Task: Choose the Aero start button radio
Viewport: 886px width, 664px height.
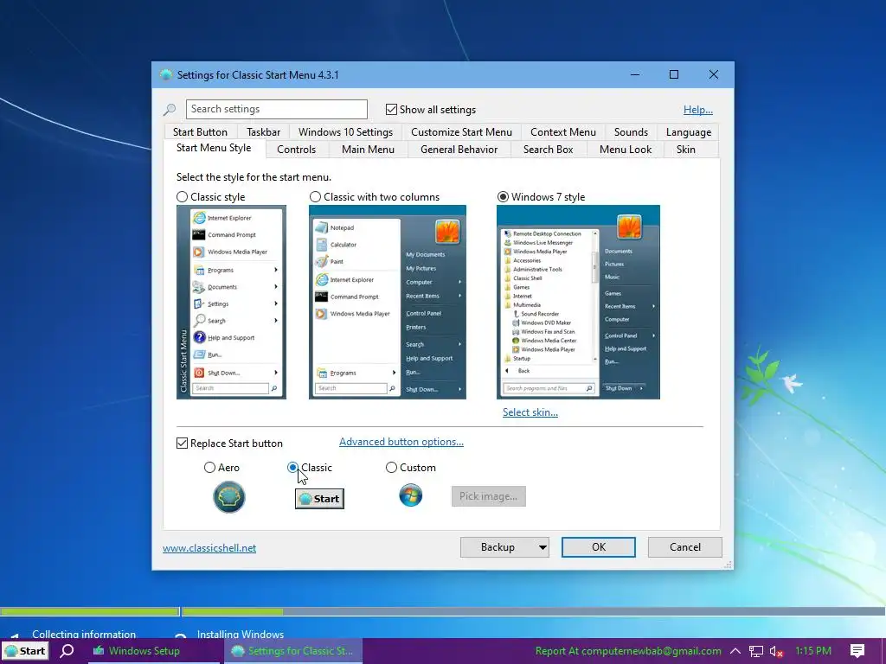Action: [209, 468]
